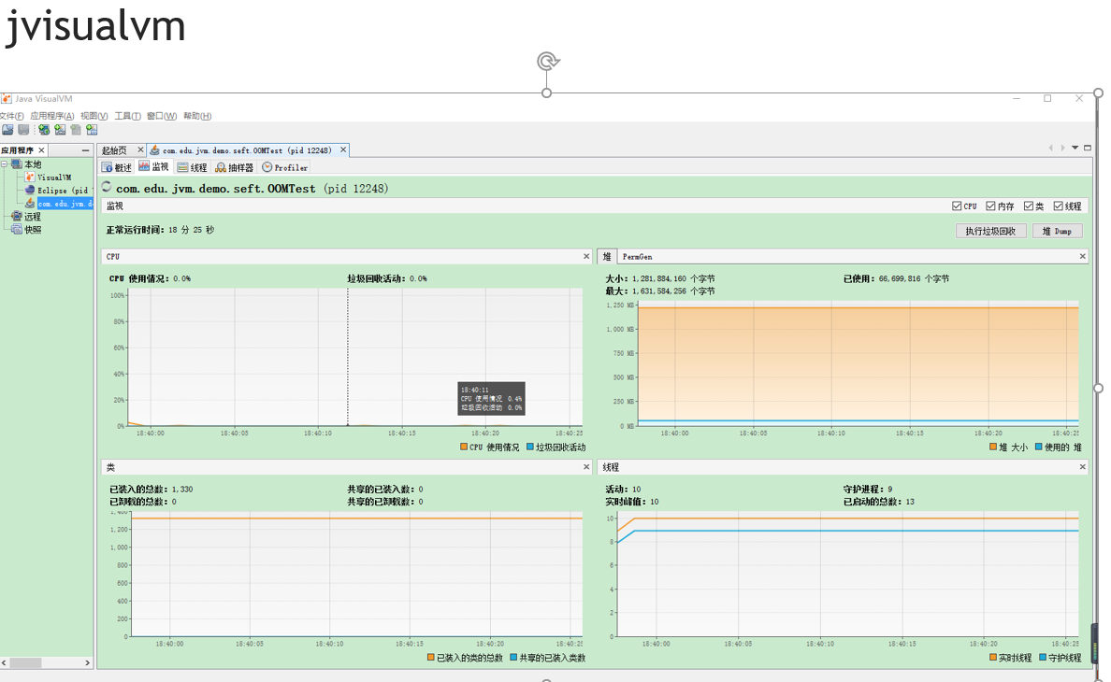Viewport: 1111px width, 682px height.
Task: Click the orange 已装入的类的总数 legend swatch
Action: point(431,657)
